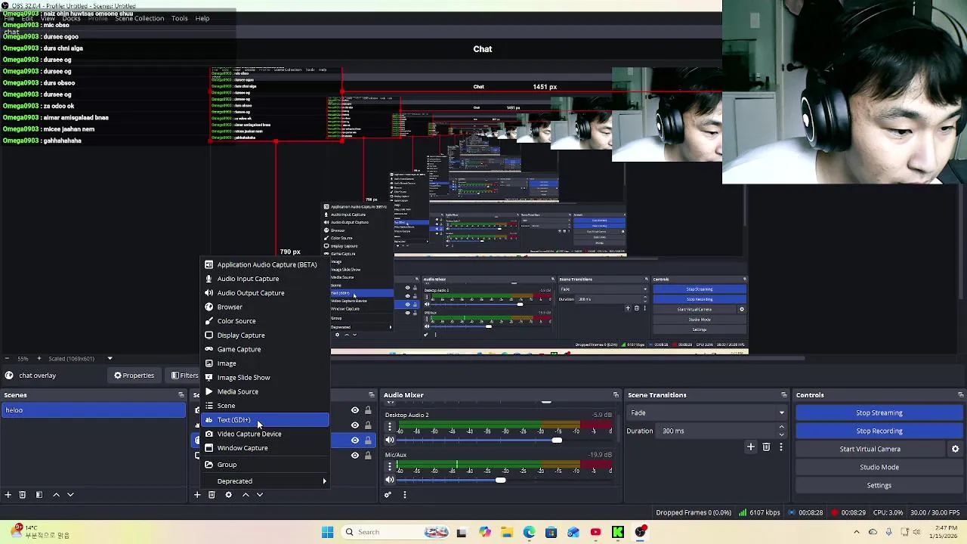Toggle eye icon of the bottom source row
The height and width of the screenshot is (544, 967).
click(354, 455)
